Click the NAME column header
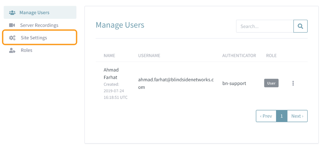 coord(109,56)
